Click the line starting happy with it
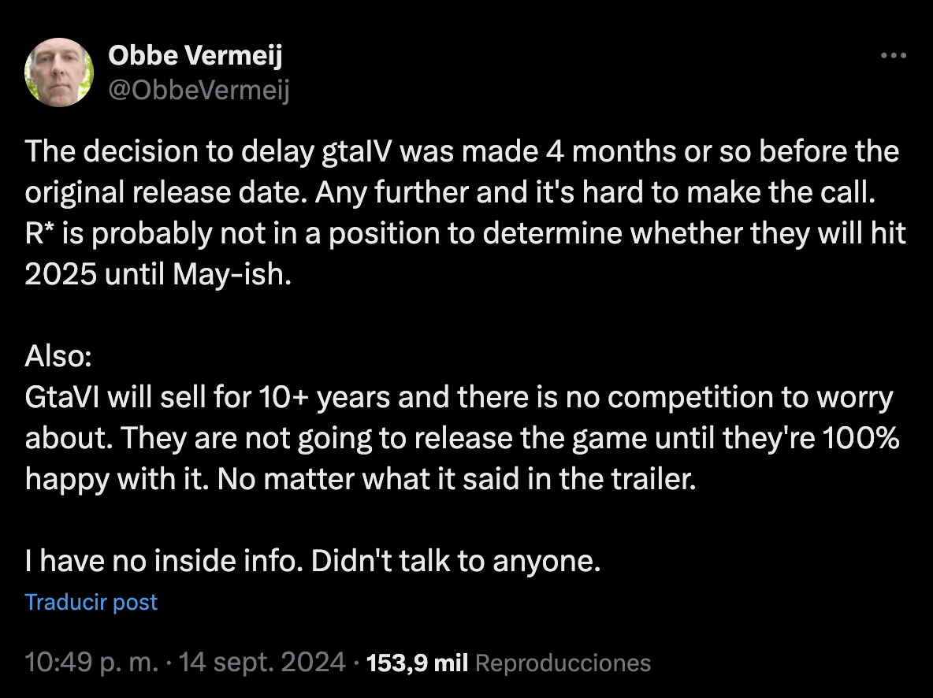 point(361,479)
